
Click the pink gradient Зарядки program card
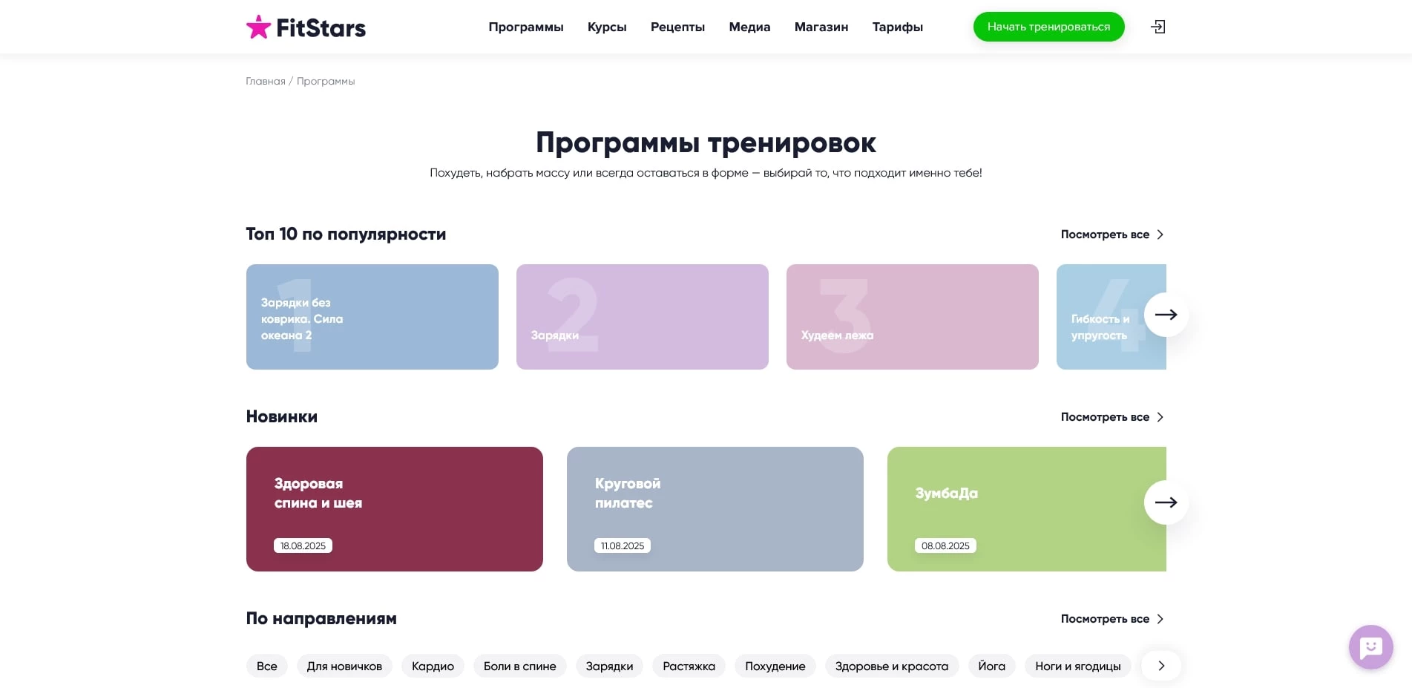pos(642,316)
